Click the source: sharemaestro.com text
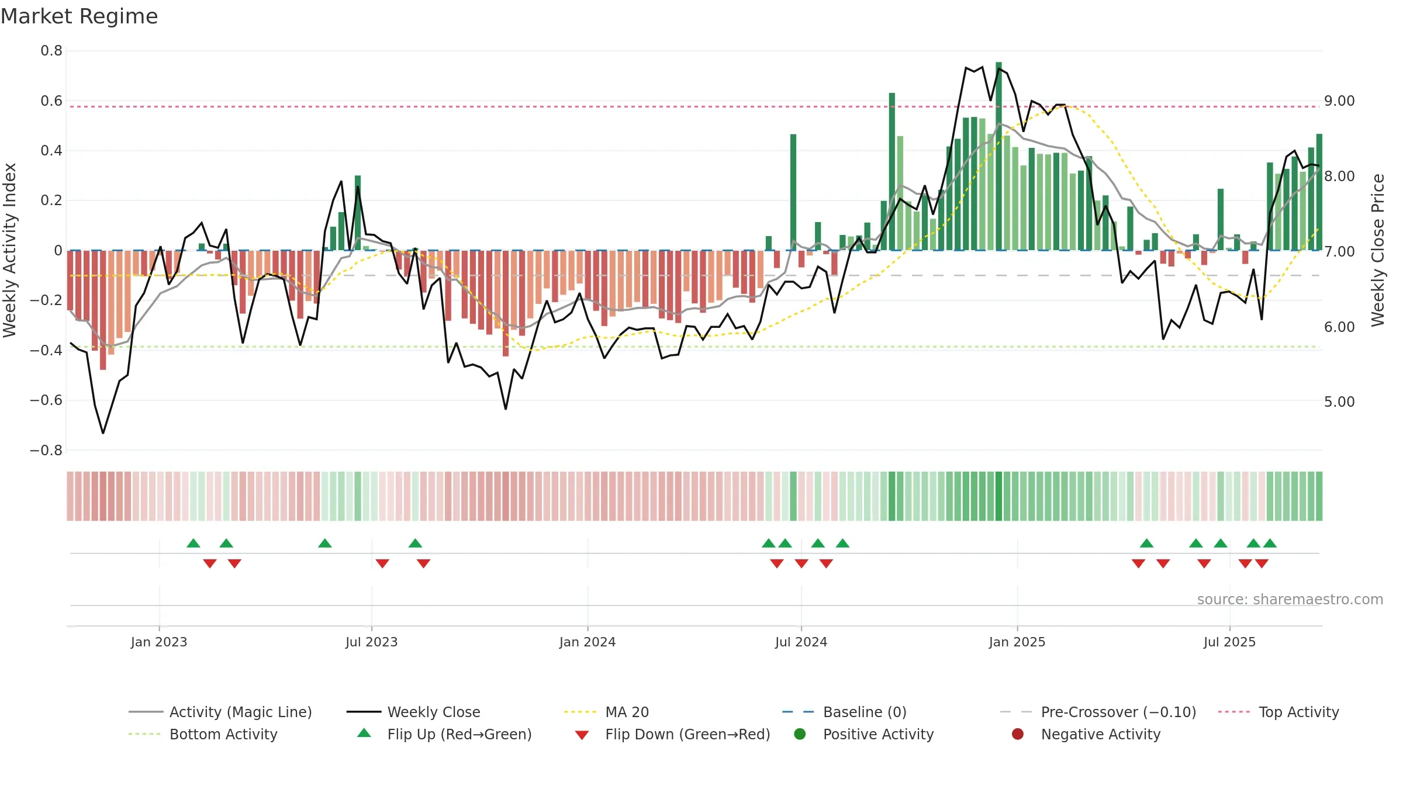 point(1290,599)
